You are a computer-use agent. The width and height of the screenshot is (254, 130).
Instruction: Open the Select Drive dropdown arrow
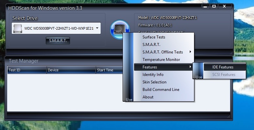[x=97, y=28]
